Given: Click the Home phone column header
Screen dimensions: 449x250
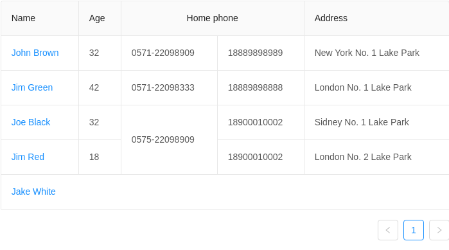Looking at the screenshot, I should click(x=213, y=19).
